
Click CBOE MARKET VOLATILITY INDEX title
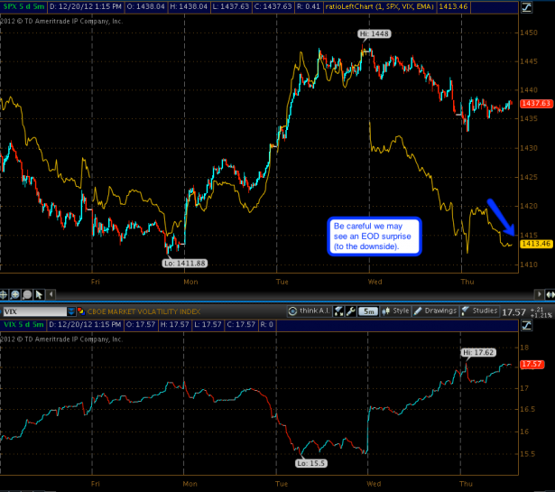[x=143, y=311]
